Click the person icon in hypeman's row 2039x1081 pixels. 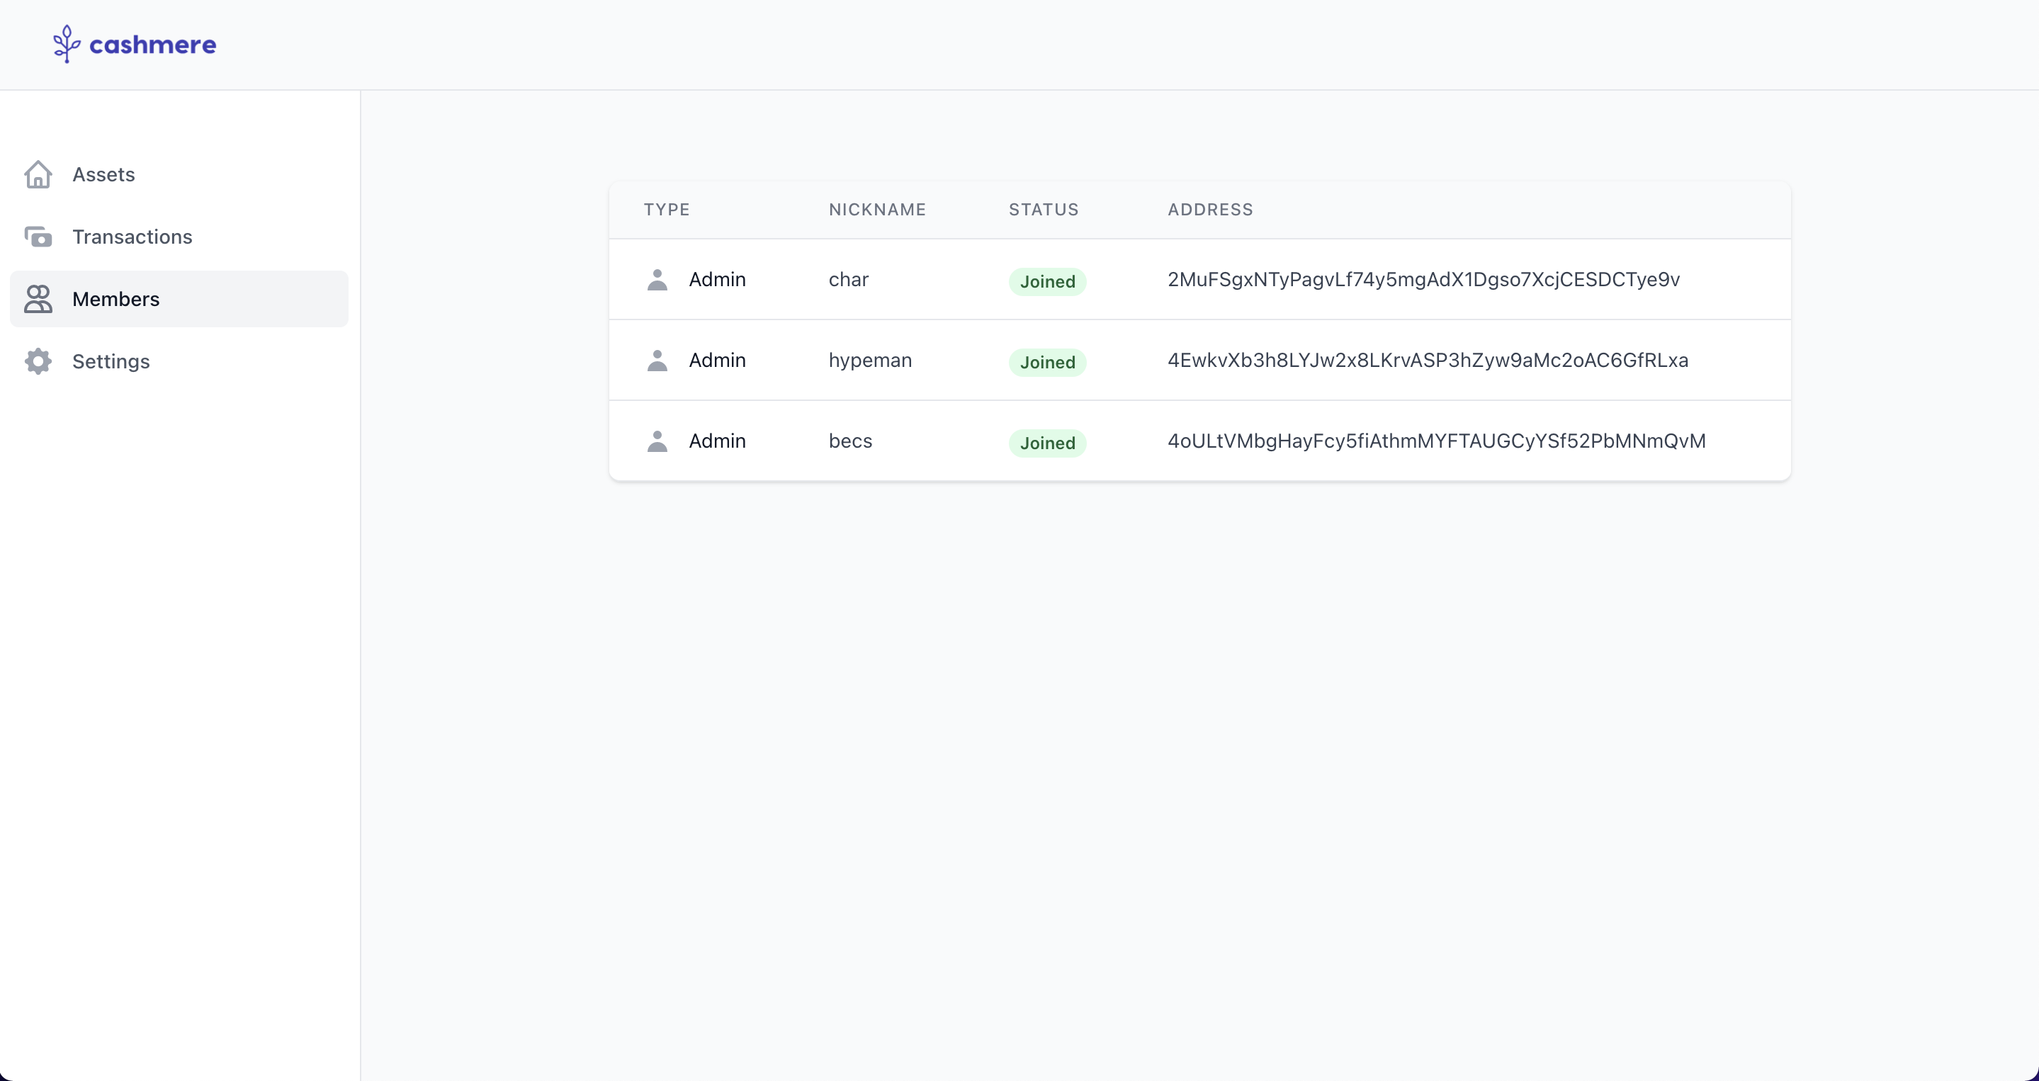click(657, 360)
